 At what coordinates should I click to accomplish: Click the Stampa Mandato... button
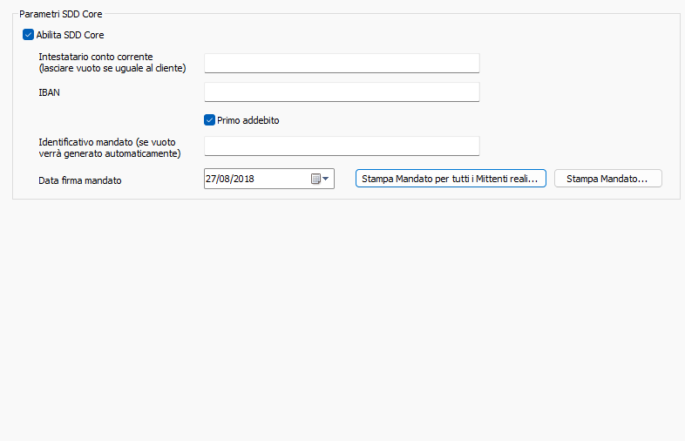pos(607,179)
